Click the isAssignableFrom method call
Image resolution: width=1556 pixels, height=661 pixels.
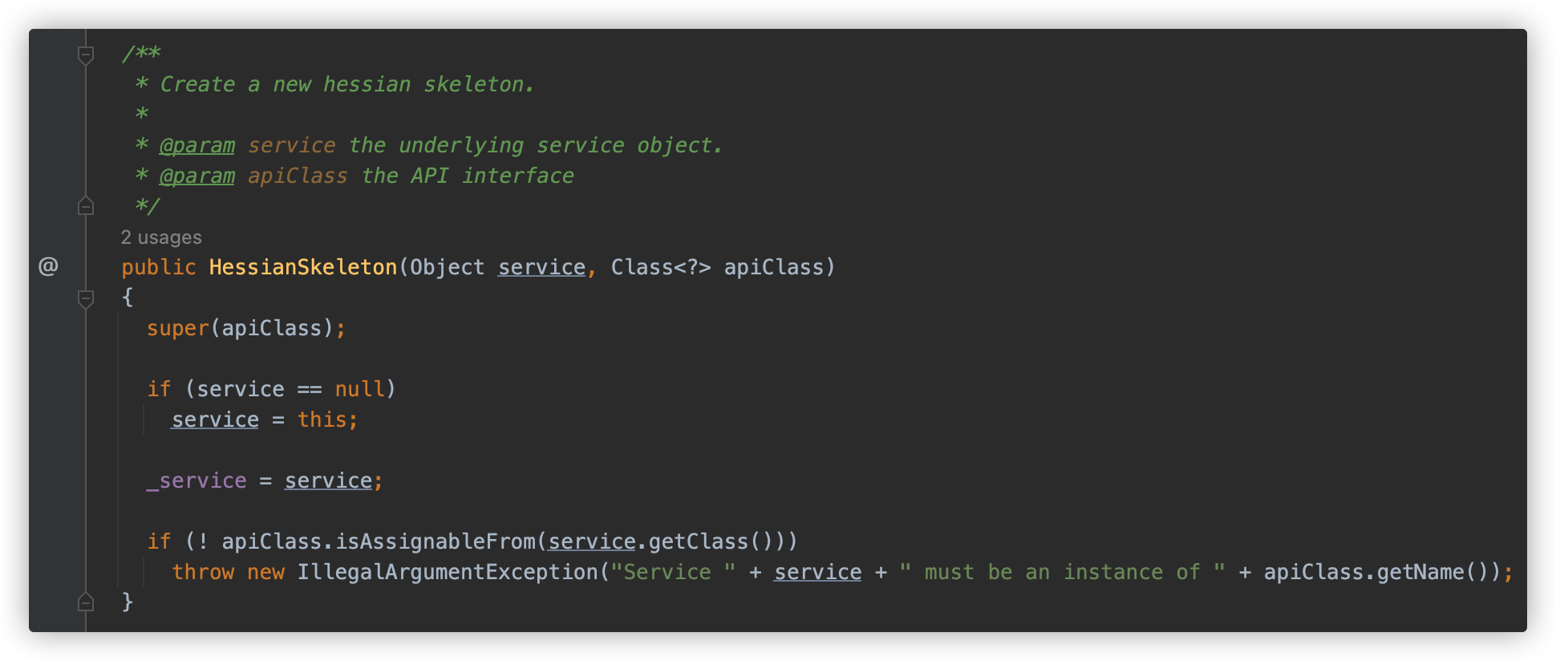(435, 541)
